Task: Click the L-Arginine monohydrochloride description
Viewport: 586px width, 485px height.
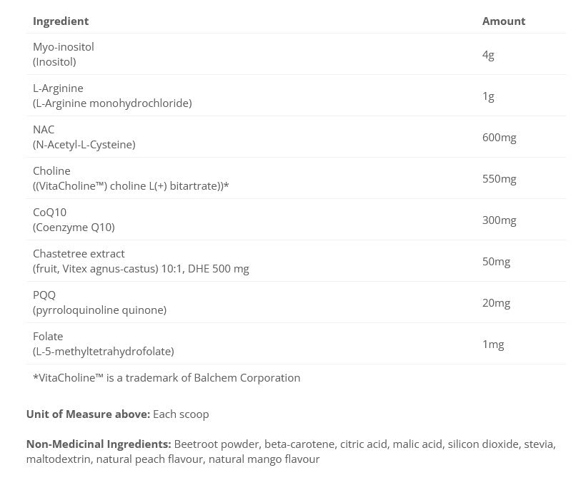Action: pos(112,103)
